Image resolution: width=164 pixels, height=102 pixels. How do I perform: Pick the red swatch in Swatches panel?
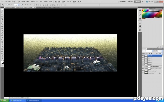(142, 10)
